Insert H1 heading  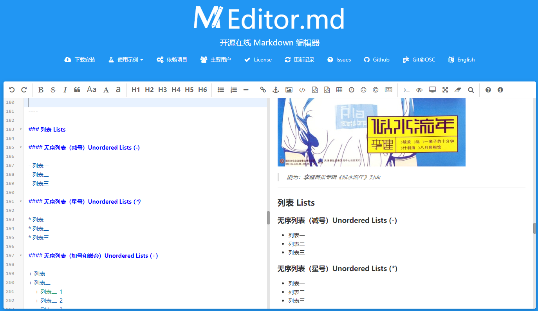click(136, 90)
